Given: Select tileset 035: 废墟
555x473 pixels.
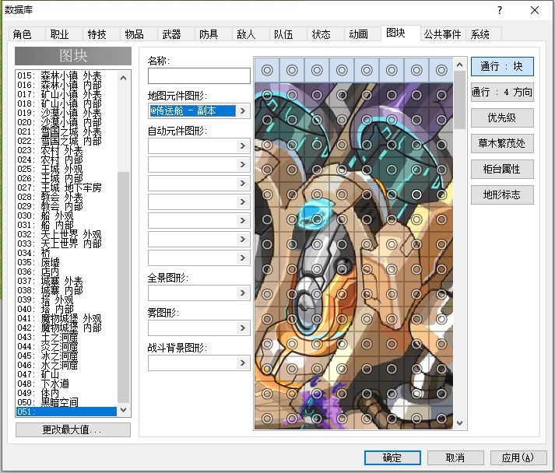Looking at the screenshot, I should coord(66,262).
